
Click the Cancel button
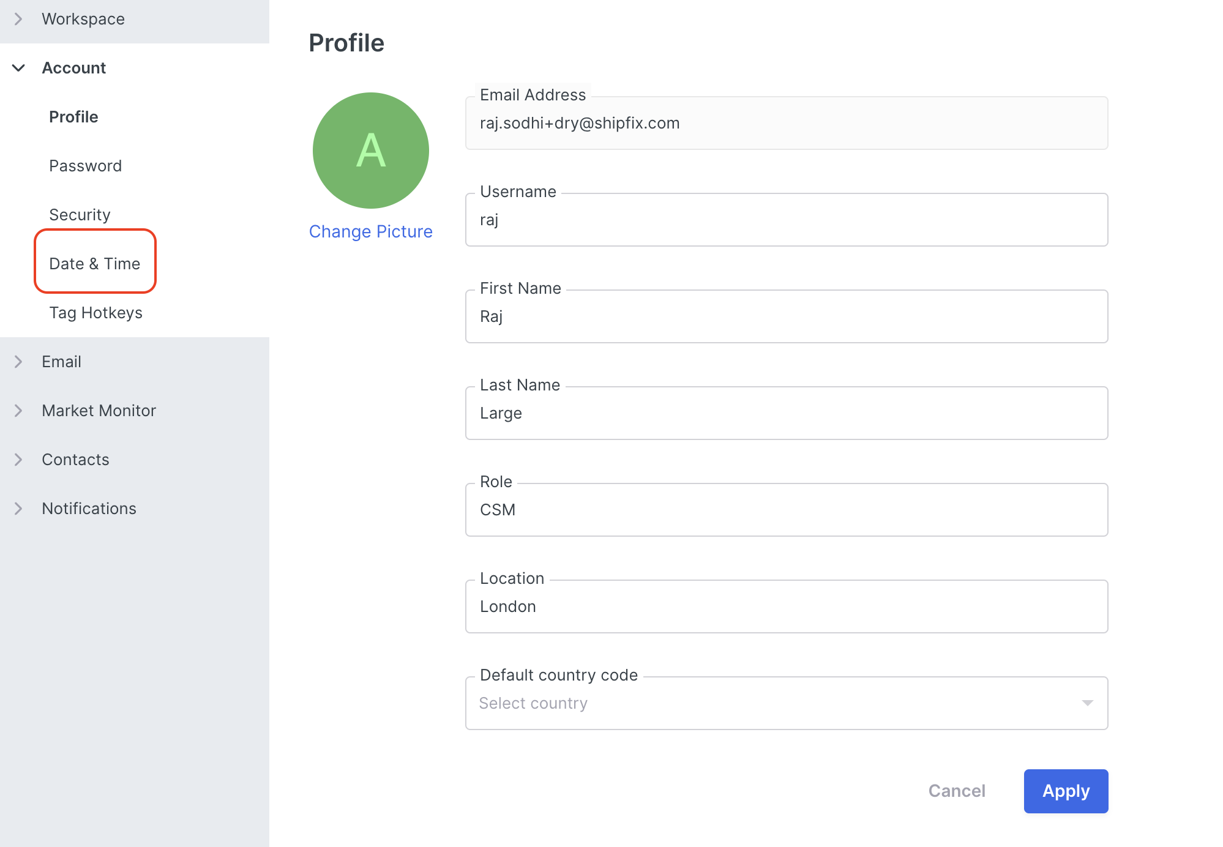957,791
